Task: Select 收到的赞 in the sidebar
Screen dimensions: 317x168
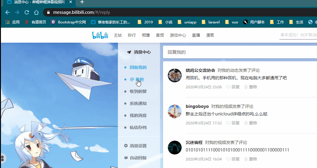Action: 138,91
